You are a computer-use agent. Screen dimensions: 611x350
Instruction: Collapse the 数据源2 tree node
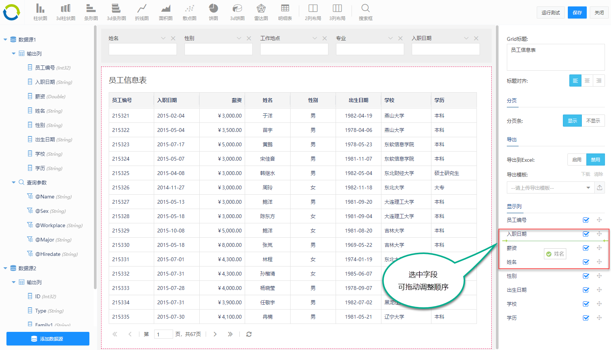pyautogui.click(x=5, y=268)
